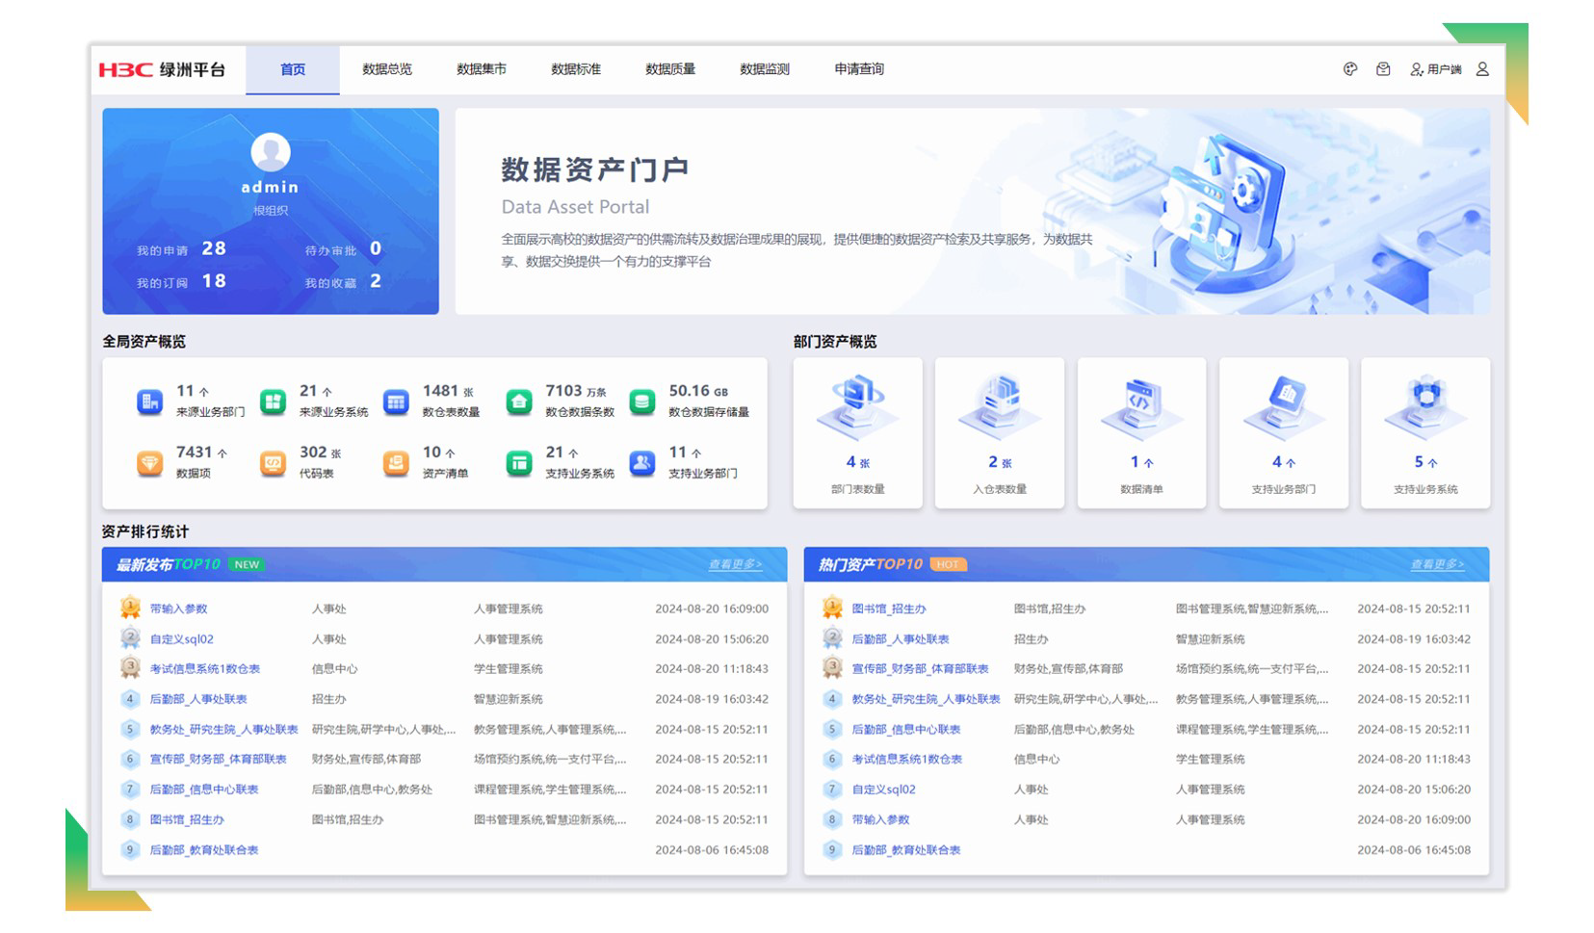Image resolution: width=1594 pixels, height=933 pixels.
Task: Open the 数据清单 department card
Action: click(x=1141, y=432)
